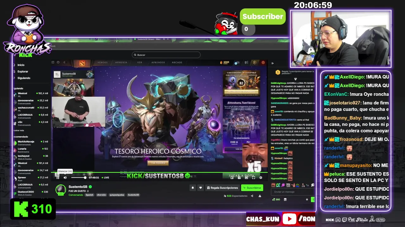Open Dota ARCADE tab

coord(177,62)
